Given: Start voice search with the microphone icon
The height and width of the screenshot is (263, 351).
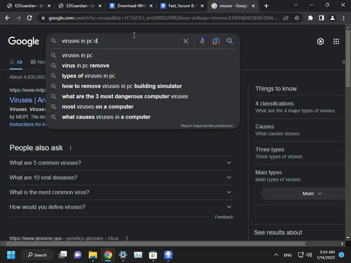Looking at the screenshot, I should (x=202, y=41).
